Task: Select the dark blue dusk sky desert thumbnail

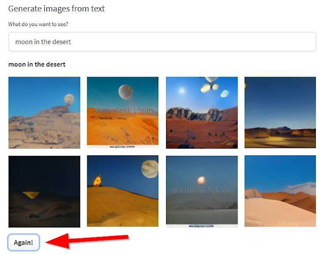Action: coord(280,112)
